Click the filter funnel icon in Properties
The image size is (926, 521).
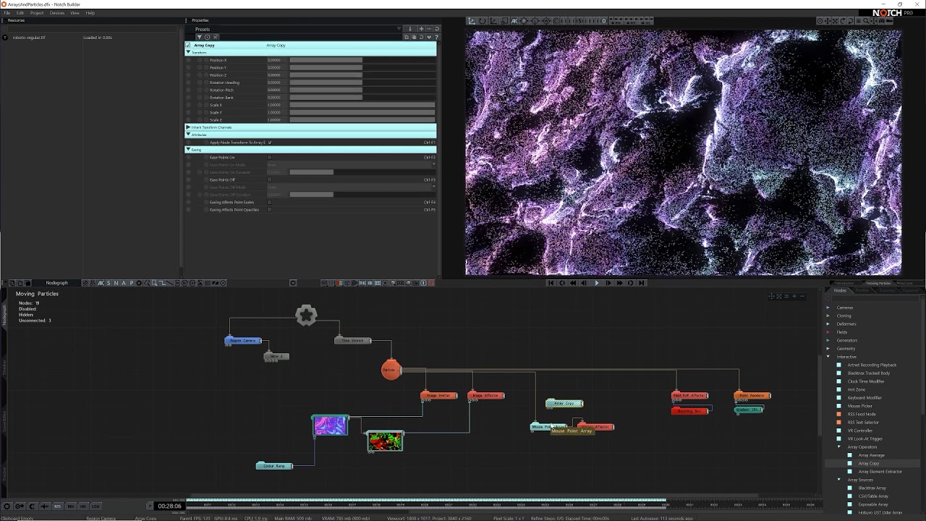point(200,37)
